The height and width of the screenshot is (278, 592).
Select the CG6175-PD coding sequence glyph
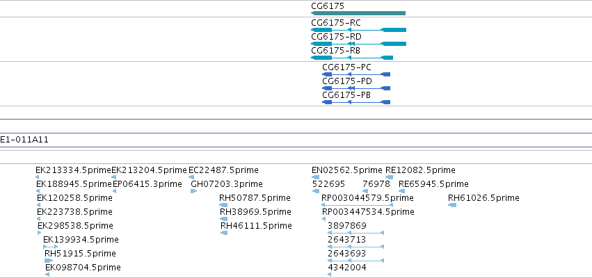[356, 88]
